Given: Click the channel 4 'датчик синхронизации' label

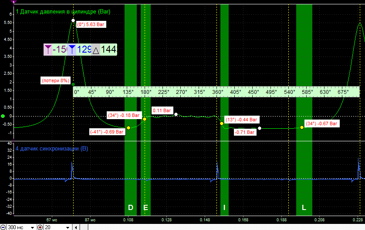Looking at the screenshot, I should (x=52, y=149).
